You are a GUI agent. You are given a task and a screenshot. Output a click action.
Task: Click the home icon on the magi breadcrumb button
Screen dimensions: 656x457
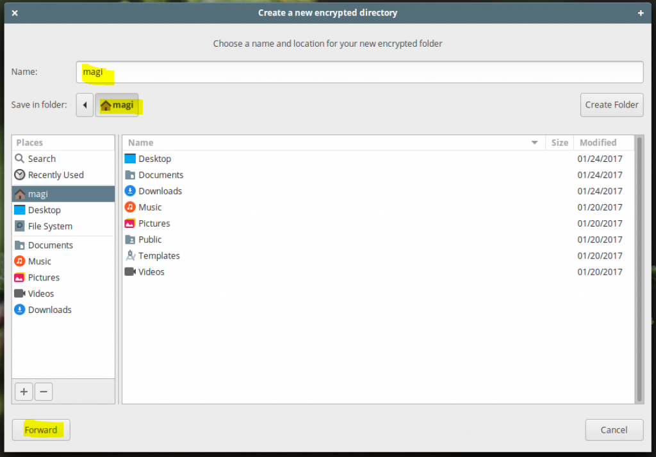click(x=108, y=104)
